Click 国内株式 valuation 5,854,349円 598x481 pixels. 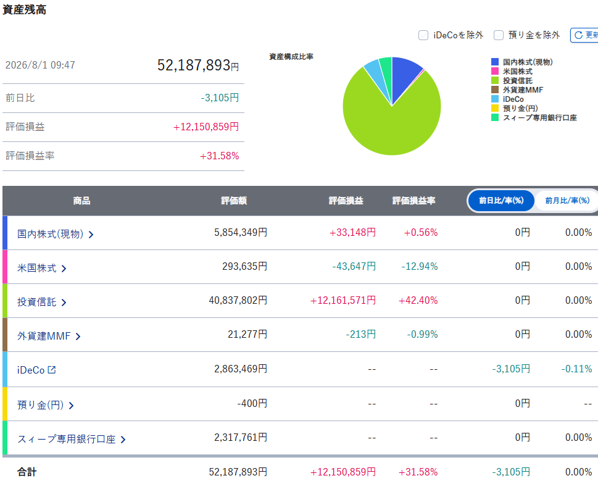coord(241,232)
